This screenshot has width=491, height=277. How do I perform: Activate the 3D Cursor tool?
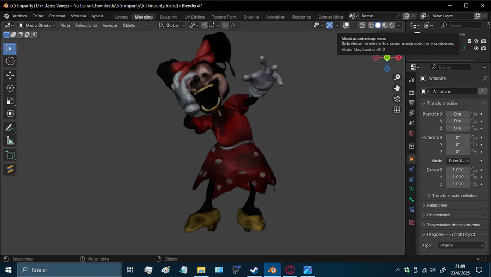tap(10, 61)
